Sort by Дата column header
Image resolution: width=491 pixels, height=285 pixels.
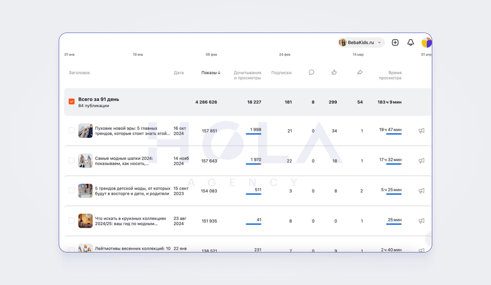(x=178, y=72)
